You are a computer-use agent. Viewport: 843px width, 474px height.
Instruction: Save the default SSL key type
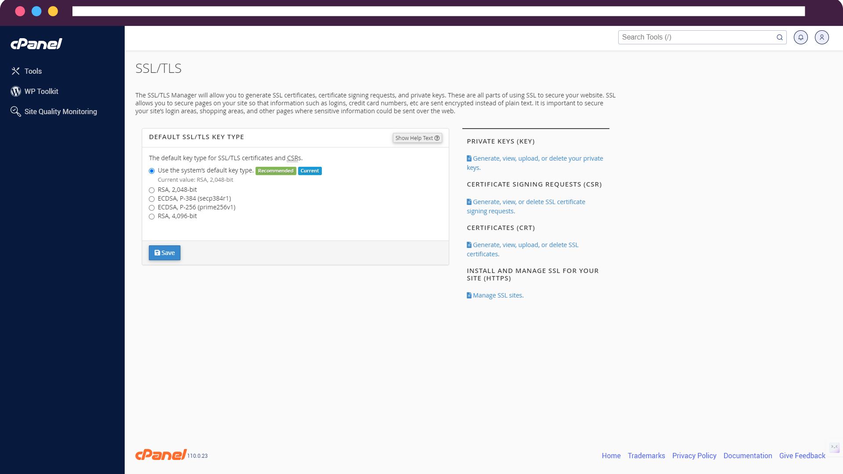[x=165, y=252]
